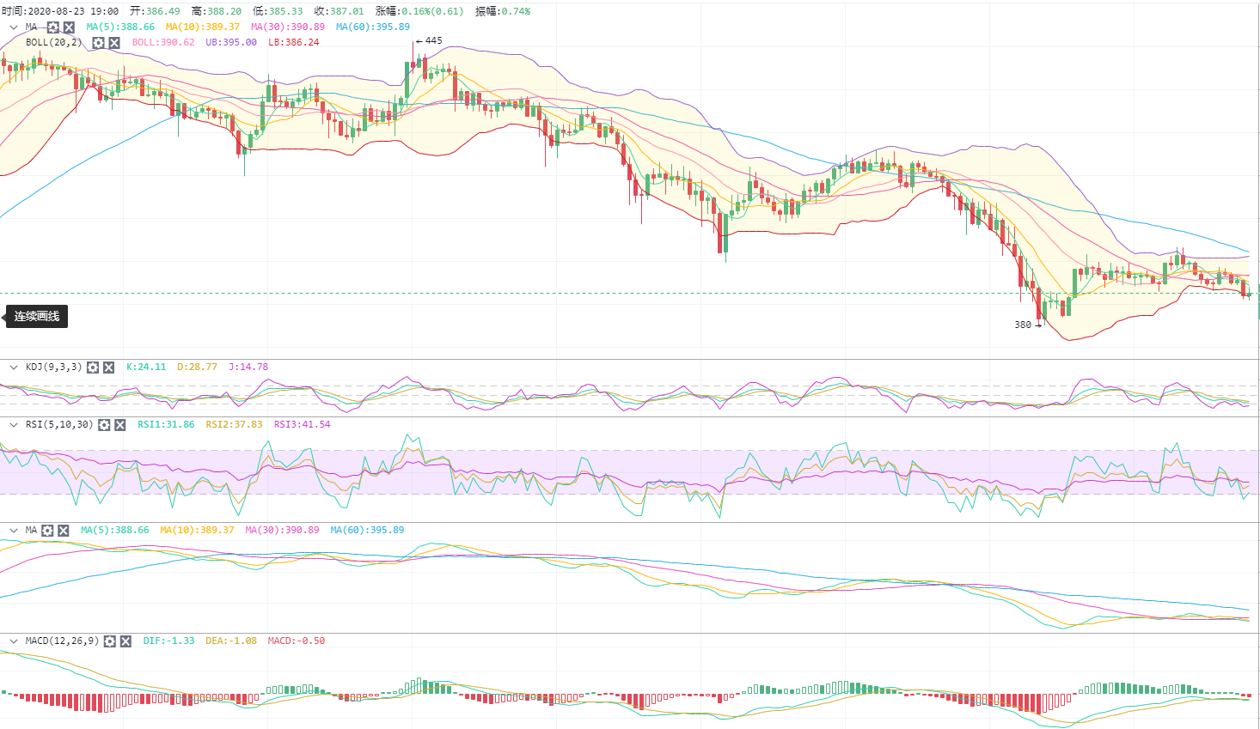This screenshot has width=1260, height=729.
Task: Click the 时间:2020-08-23 19:00 timestamp
Action: (60, 11)
